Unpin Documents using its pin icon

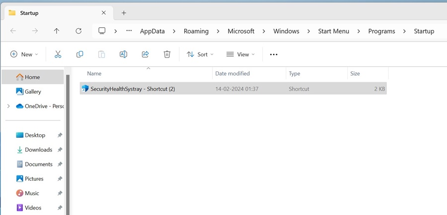[x=60, y=164]
